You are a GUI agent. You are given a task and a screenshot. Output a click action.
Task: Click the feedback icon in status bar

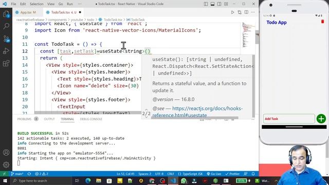[x=246, y=174]
